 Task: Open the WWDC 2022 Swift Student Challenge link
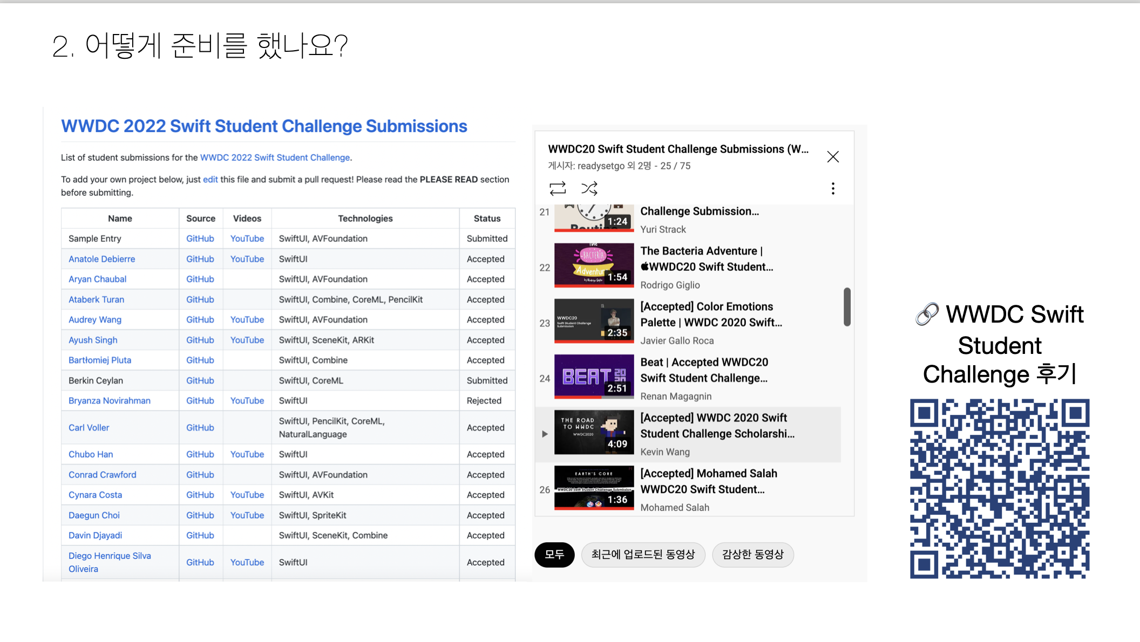pyautogui.click(x=275, y=158)
